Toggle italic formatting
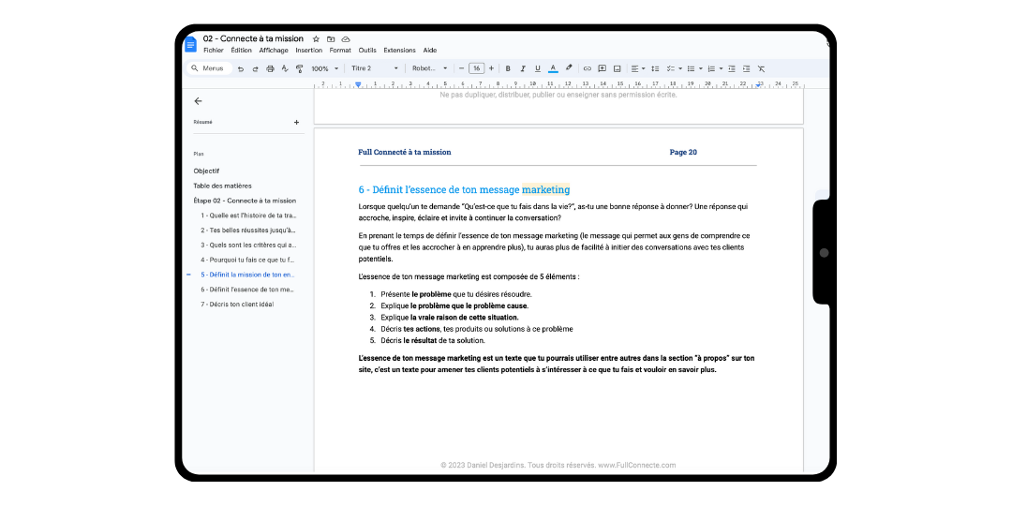1012x506 pixels. [523, 68]
